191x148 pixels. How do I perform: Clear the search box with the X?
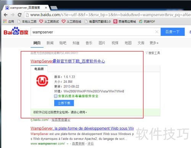tap(157, 32)
